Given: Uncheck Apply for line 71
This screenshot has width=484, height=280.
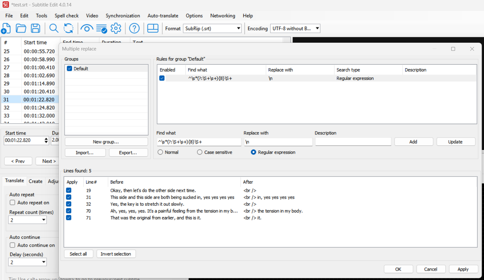Looking at the screenshot, I should (69, 218).
